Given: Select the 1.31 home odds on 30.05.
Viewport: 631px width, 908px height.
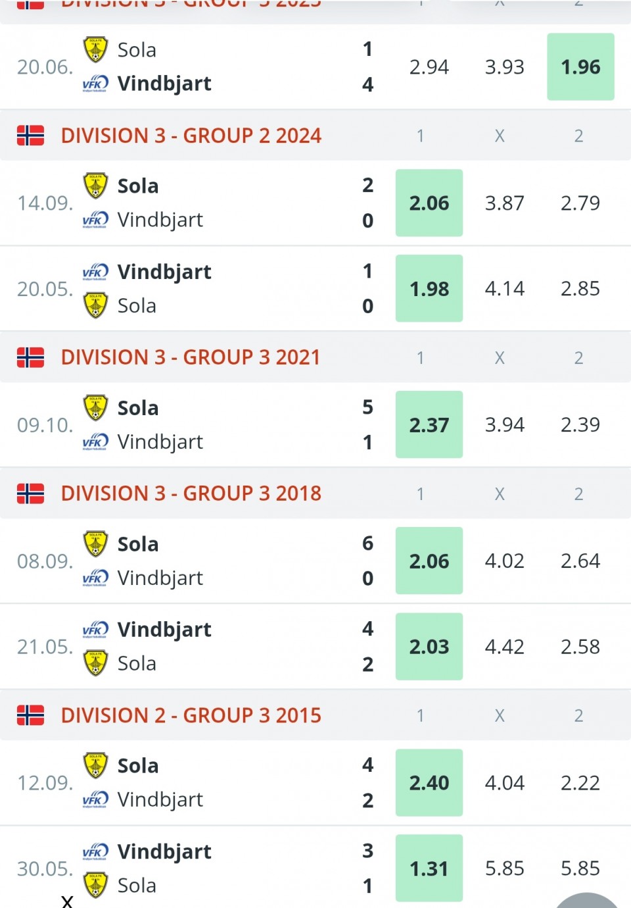Looking at the screenshot, I should [429, 869].
